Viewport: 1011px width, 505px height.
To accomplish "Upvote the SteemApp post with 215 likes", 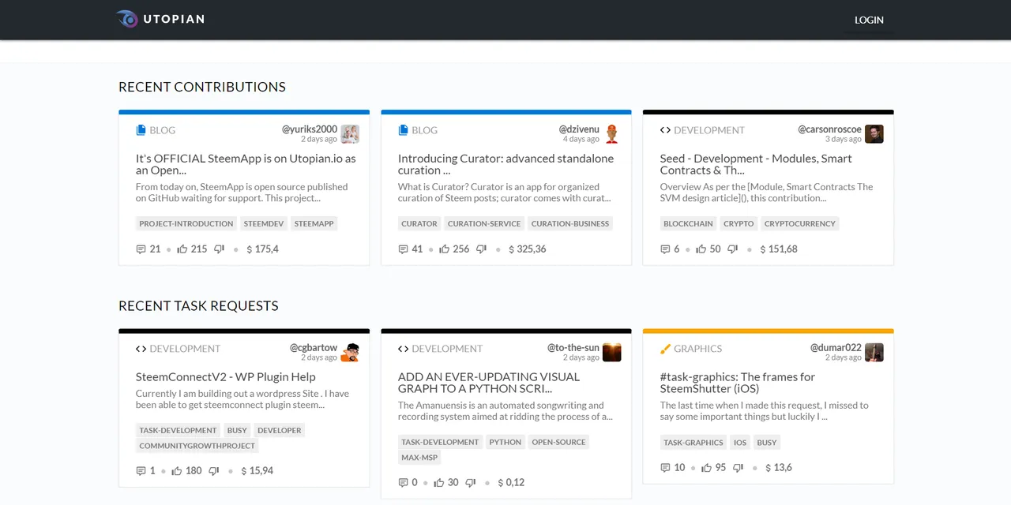I will point(182,249).
